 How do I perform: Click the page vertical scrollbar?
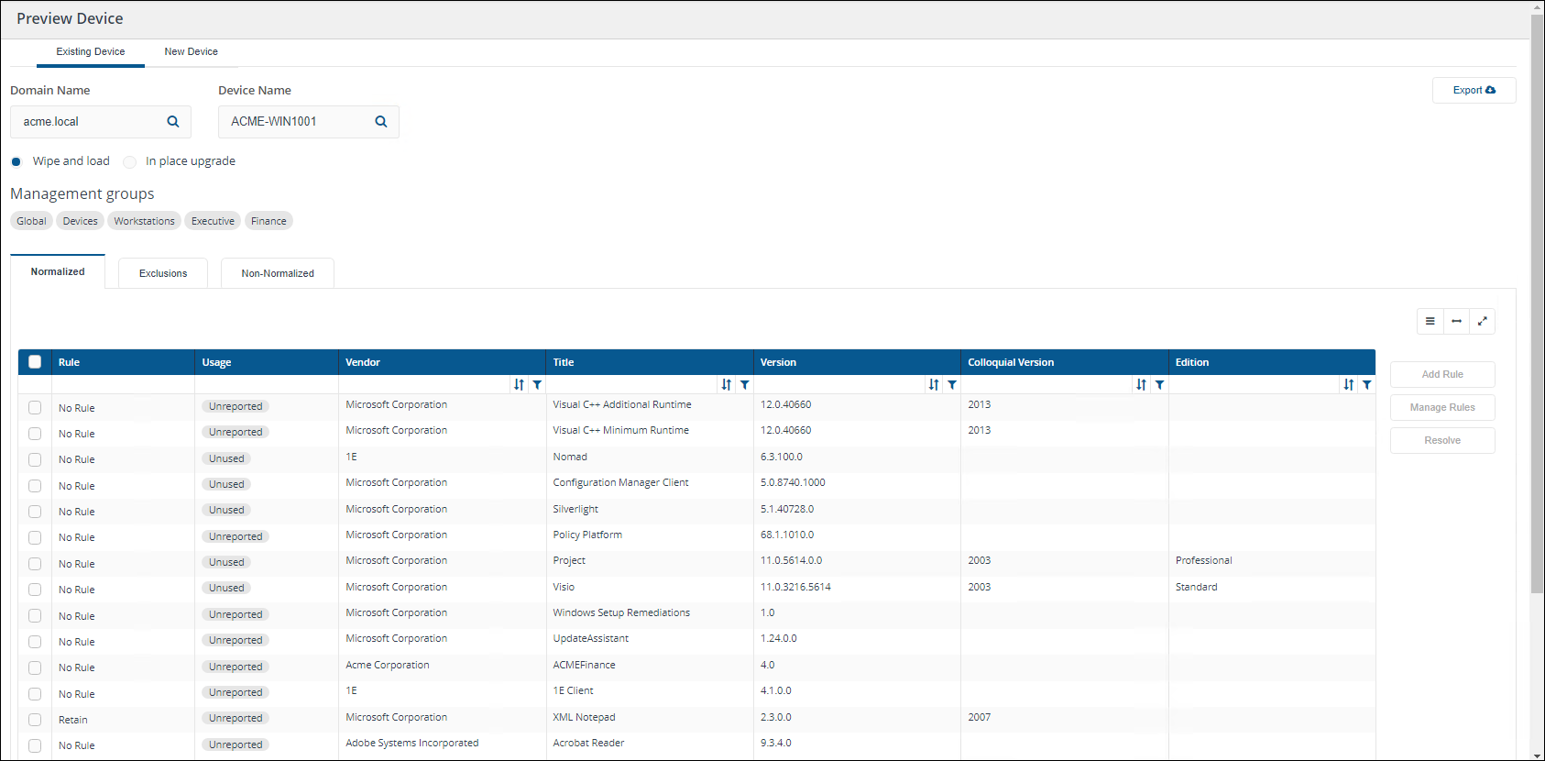pyautogui.click(x=1537, y=303)
